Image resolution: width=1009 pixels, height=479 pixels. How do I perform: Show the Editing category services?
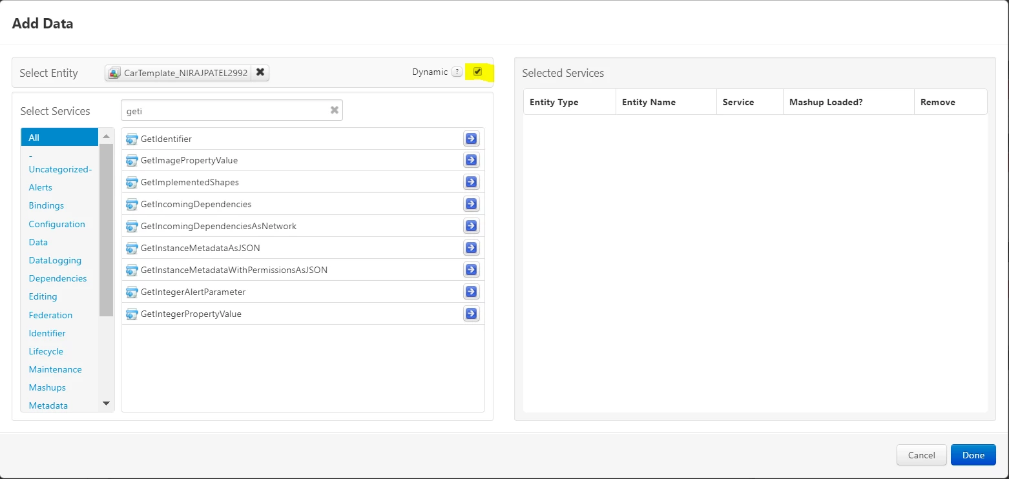pyautogui.click(x=43, y=296)
